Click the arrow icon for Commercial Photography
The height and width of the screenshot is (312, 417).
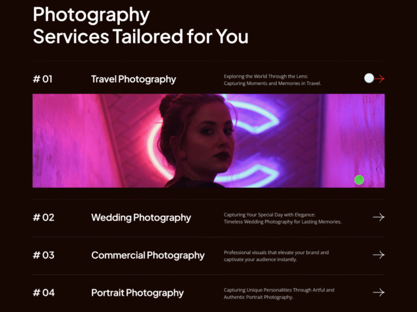pos(379,255)
